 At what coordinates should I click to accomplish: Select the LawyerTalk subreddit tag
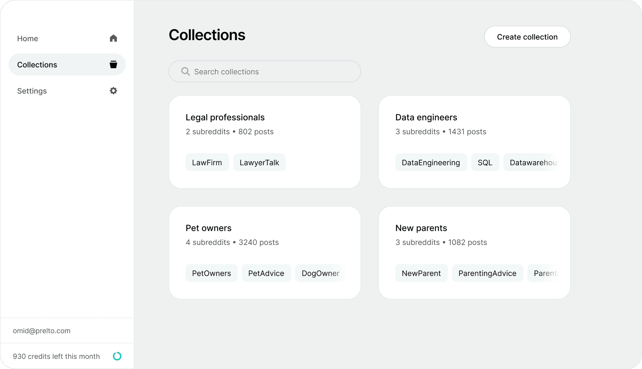[x=259, y=162]
